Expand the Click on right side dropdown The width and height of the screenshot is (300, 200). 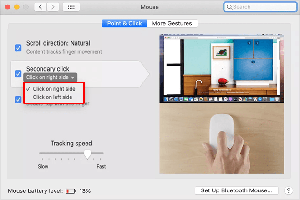[x=51, y=77]
